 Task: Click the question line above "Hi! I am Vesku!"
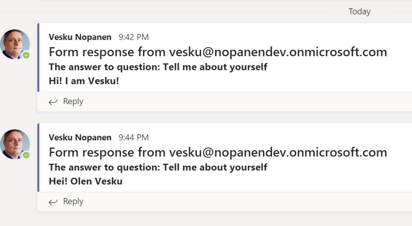[158, 67]
